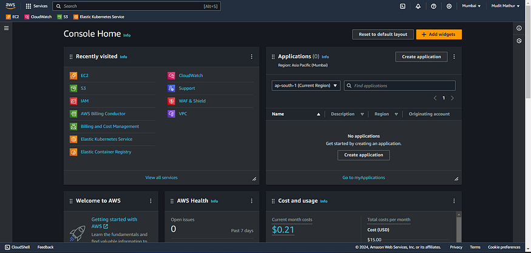Click the Billing and Cost Management icon
The image size is (531, 253).
click(73, 127)
